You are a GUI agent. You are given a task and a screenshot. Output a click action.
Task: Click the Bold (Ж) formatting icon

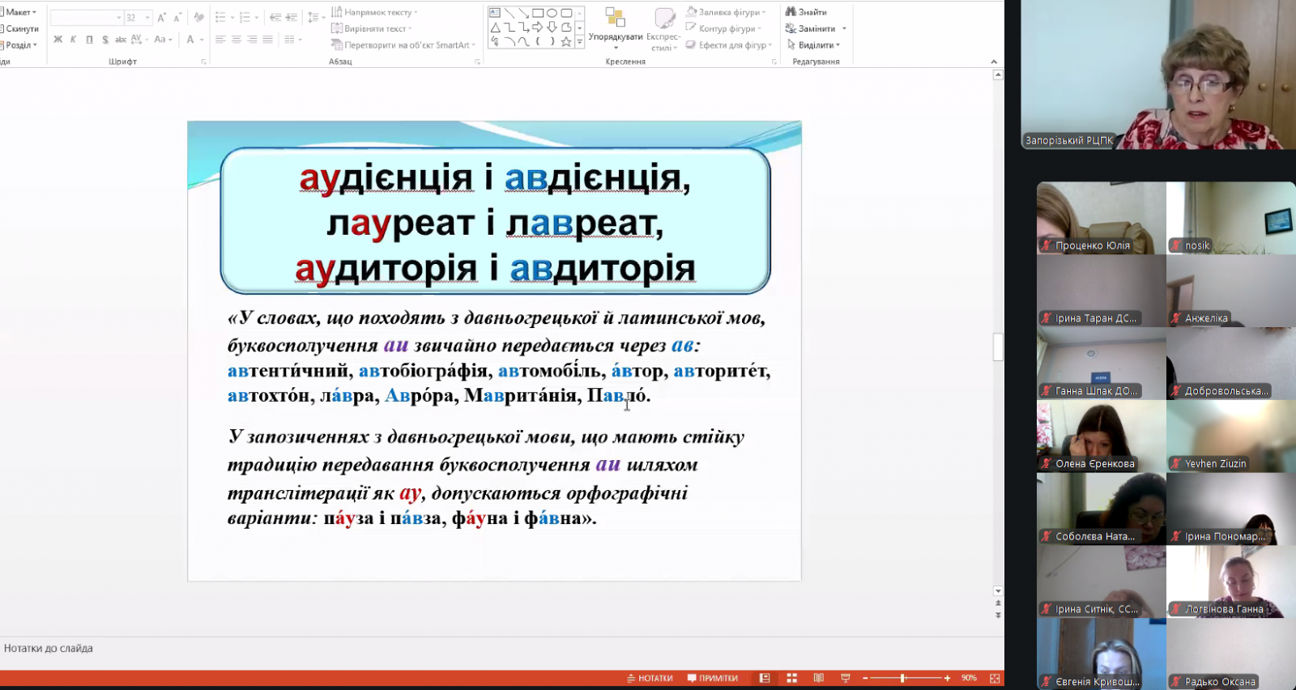coord(58,40)
